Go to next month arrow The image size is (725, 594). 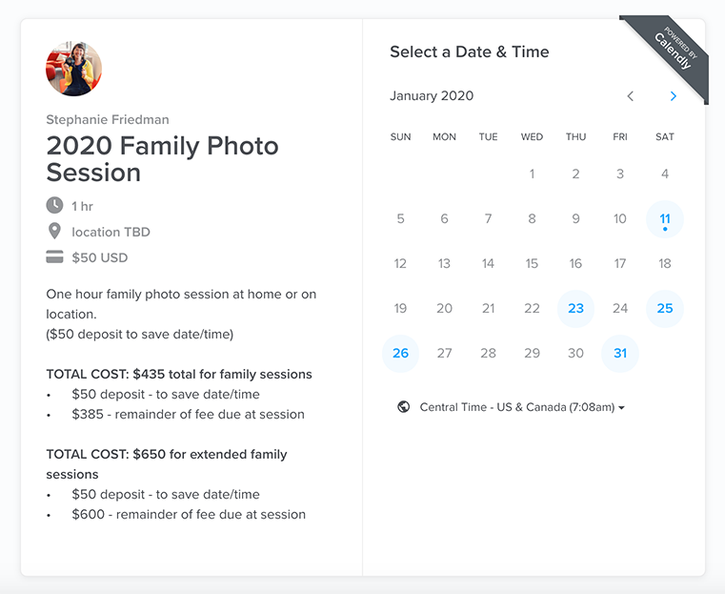point(673,96)
